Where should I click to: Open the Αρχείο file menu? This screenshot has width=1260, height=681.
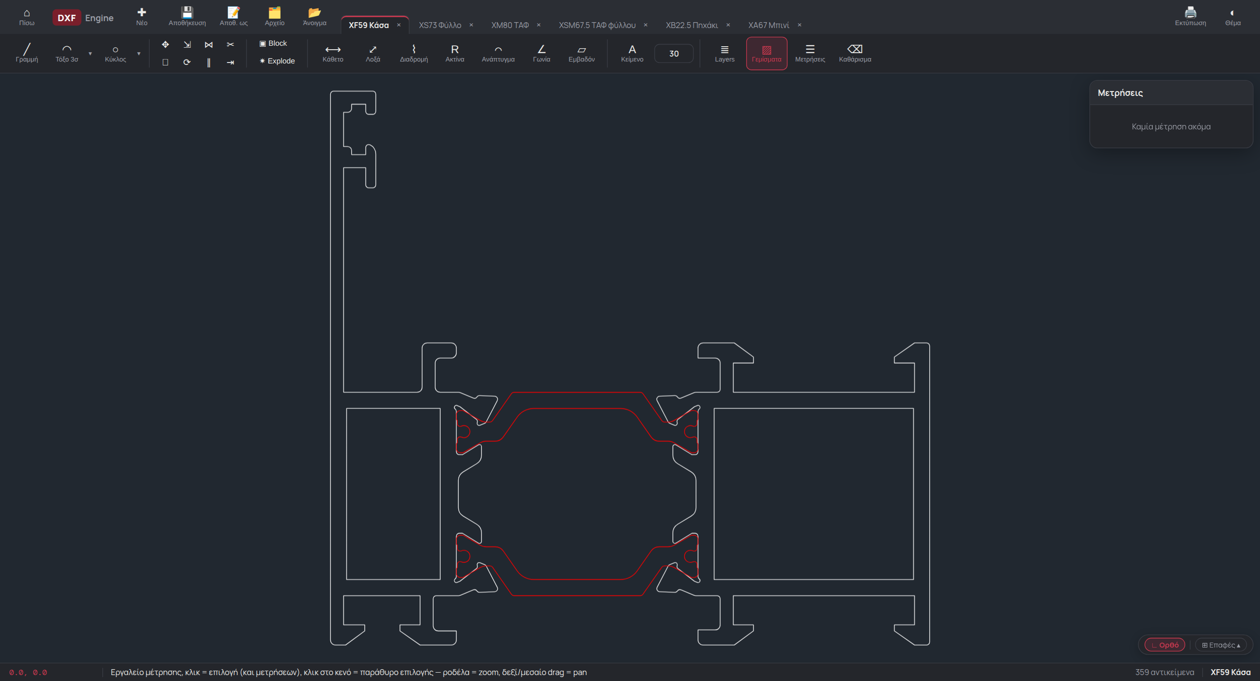275,17
